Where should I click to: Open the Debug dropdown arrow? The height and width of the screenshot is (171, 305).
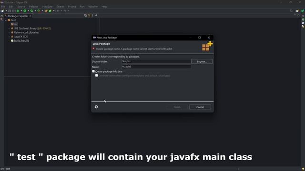tap(21, 10)
